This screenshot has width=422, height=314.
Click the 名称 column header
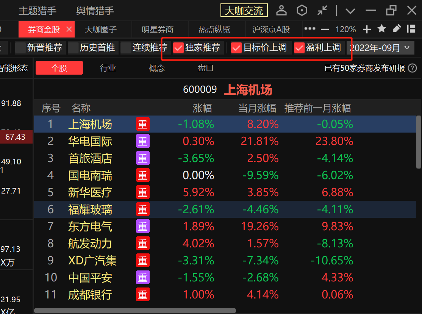click(x=81, y=108)
